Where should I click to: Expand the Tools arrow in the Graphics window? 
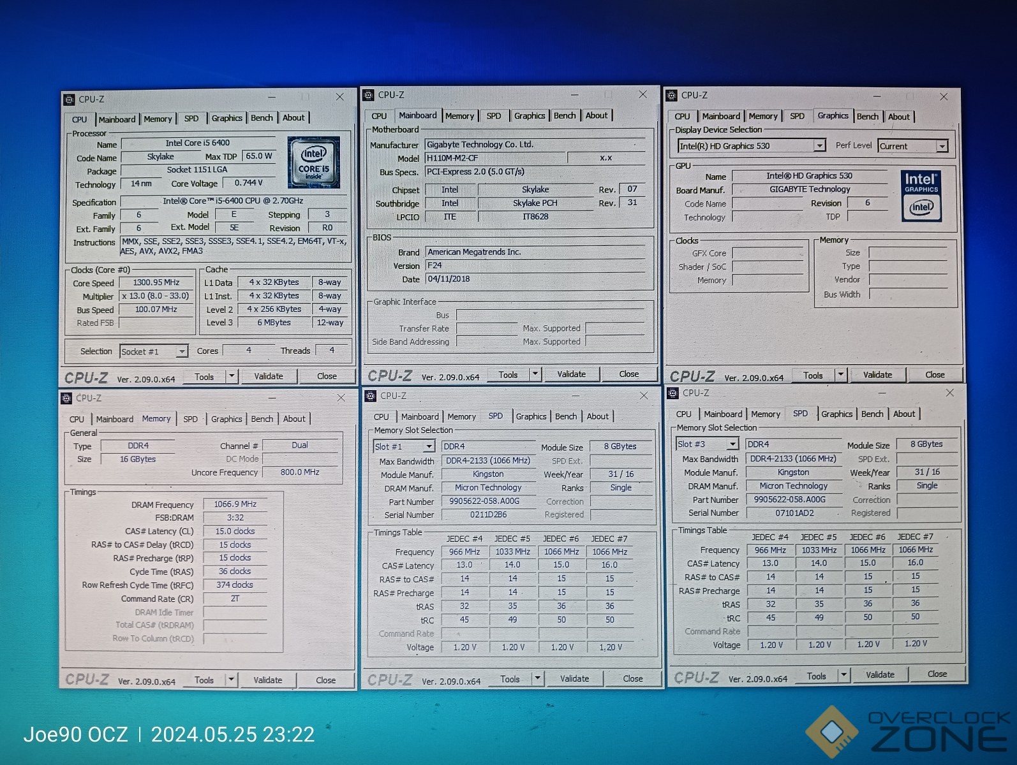[841, 375]
